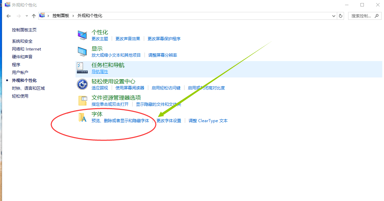Open 网络和 Internet in the sidebar

click(x=26, y=49)
